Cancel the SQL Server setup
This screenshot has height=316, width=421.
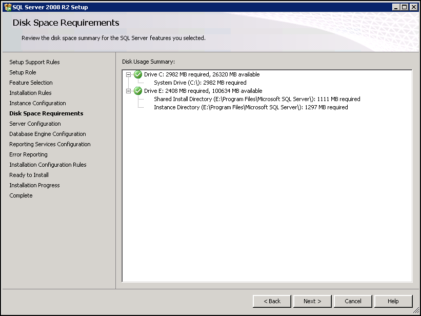click(x=353, y=301)
